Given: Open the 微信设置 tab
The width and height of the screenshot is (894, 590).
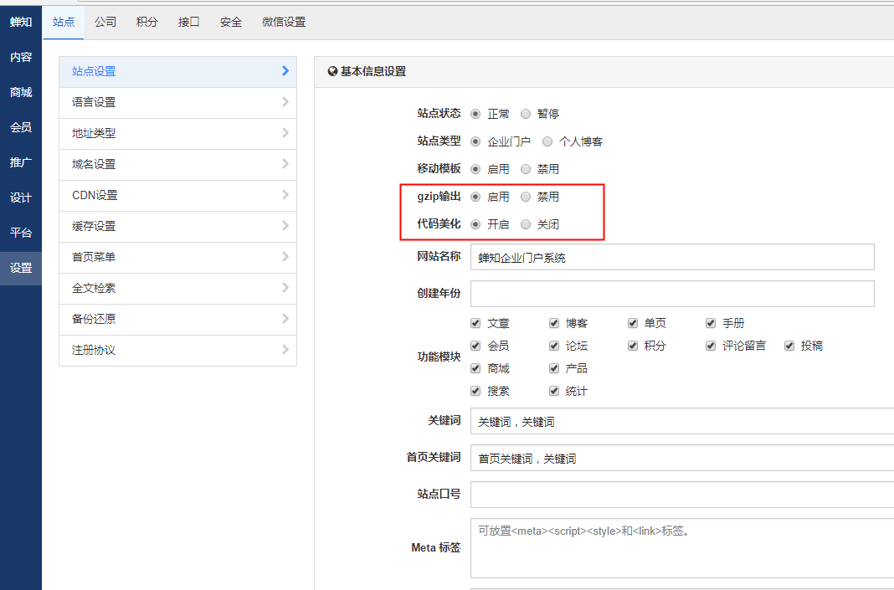Looking at the screenshot, I should tap(284, 23).
